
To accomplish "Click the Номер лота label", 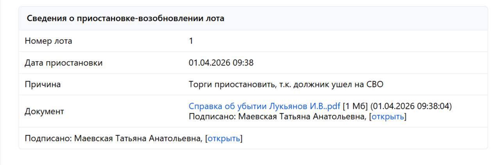I will pyautogui.click(x=48, y=41).
